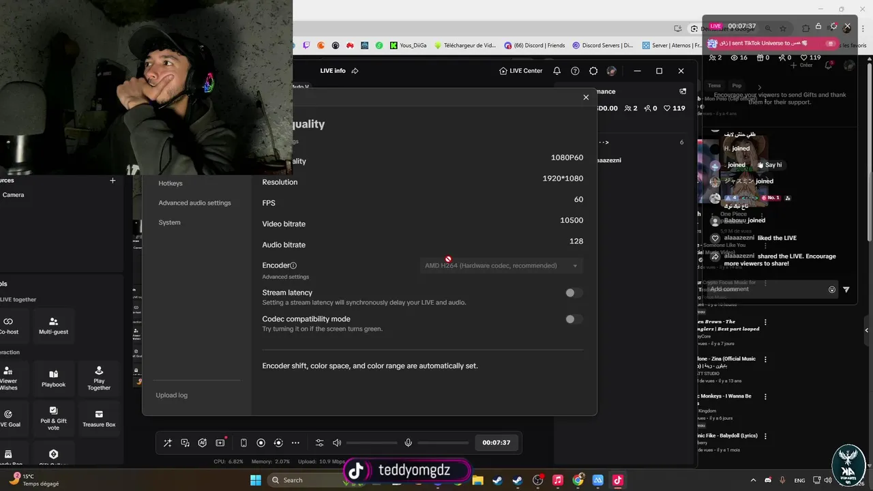Enable the Stream latency toggle
The width and height of the screenshot is (873, 491).
pos(574,293)
